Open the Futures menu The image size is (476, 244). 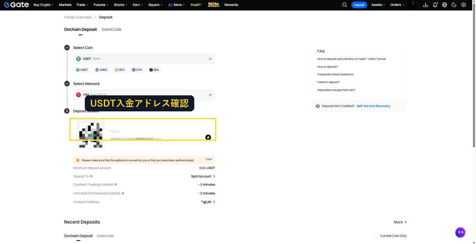click(101, 5)
